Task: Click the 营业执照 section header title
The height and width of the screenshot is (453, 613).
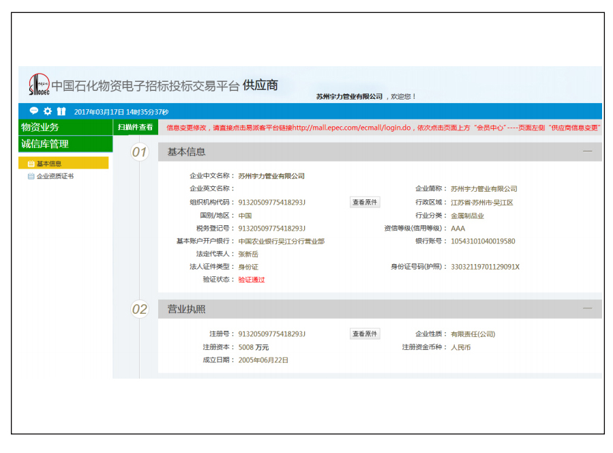Action: (186, 309)
